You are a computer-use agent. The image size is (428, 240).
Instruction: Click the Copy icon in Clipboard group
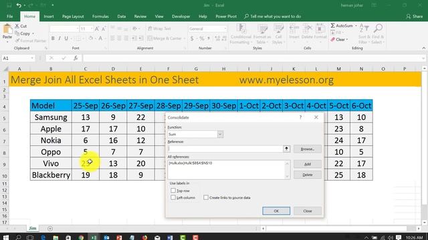pos(17,33)
